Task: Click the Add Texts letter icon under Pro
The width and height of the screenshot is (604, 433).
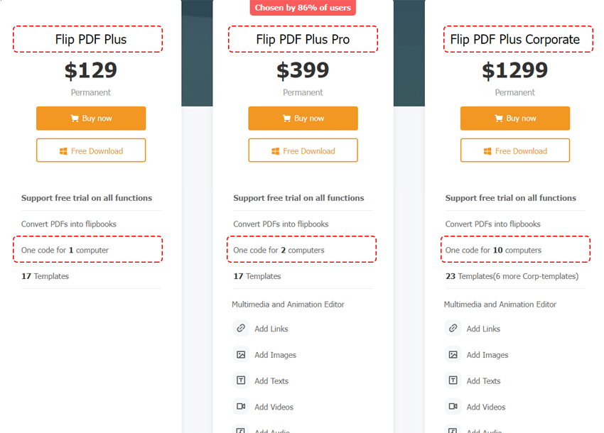Action: (241, 380)
